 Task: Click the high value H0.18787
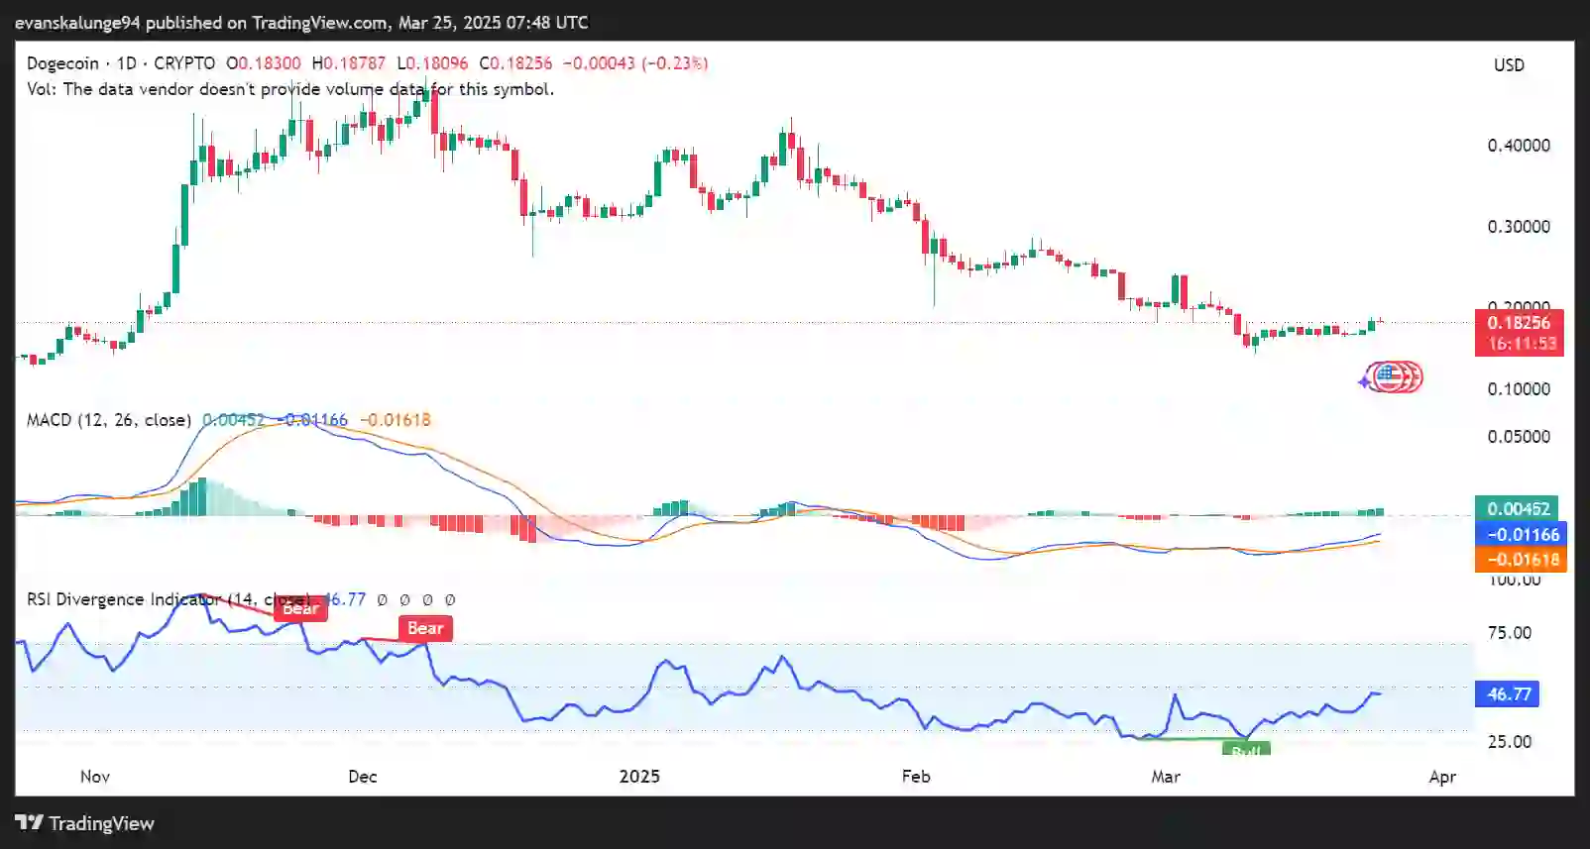pyautogui.click(x=349, y=63)
